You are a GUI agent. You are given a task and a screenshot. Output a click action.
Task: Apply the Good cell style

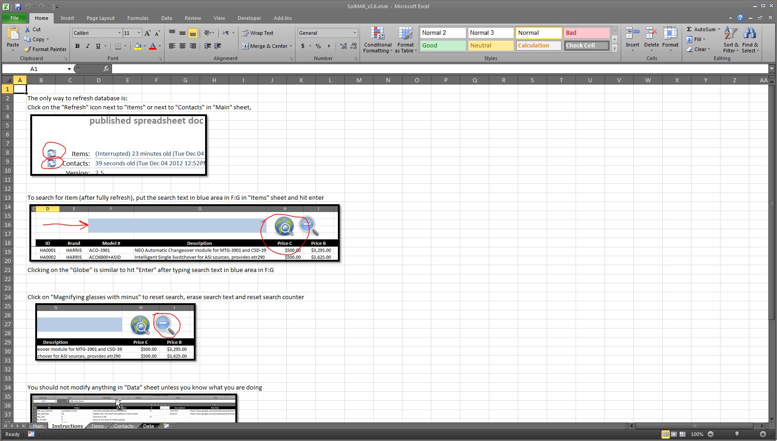pyautogui.click(x=443, y=46)
